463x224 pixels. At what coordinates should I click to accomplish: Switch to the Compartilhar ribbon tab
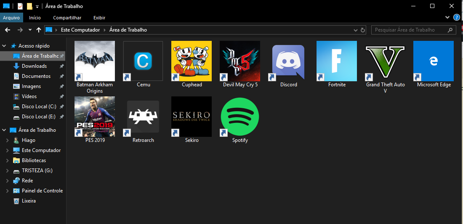(x=67, y=18)
